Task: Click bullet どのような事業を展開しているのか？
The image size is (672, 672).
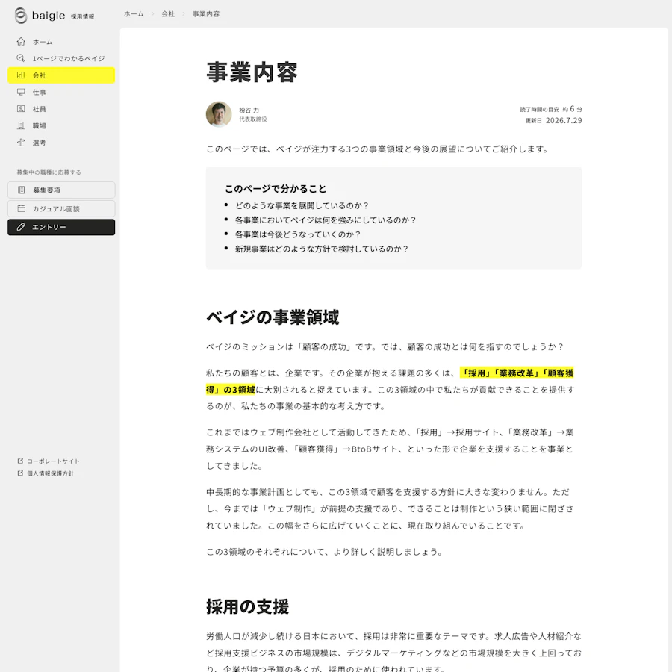Action: click(302, 205)
